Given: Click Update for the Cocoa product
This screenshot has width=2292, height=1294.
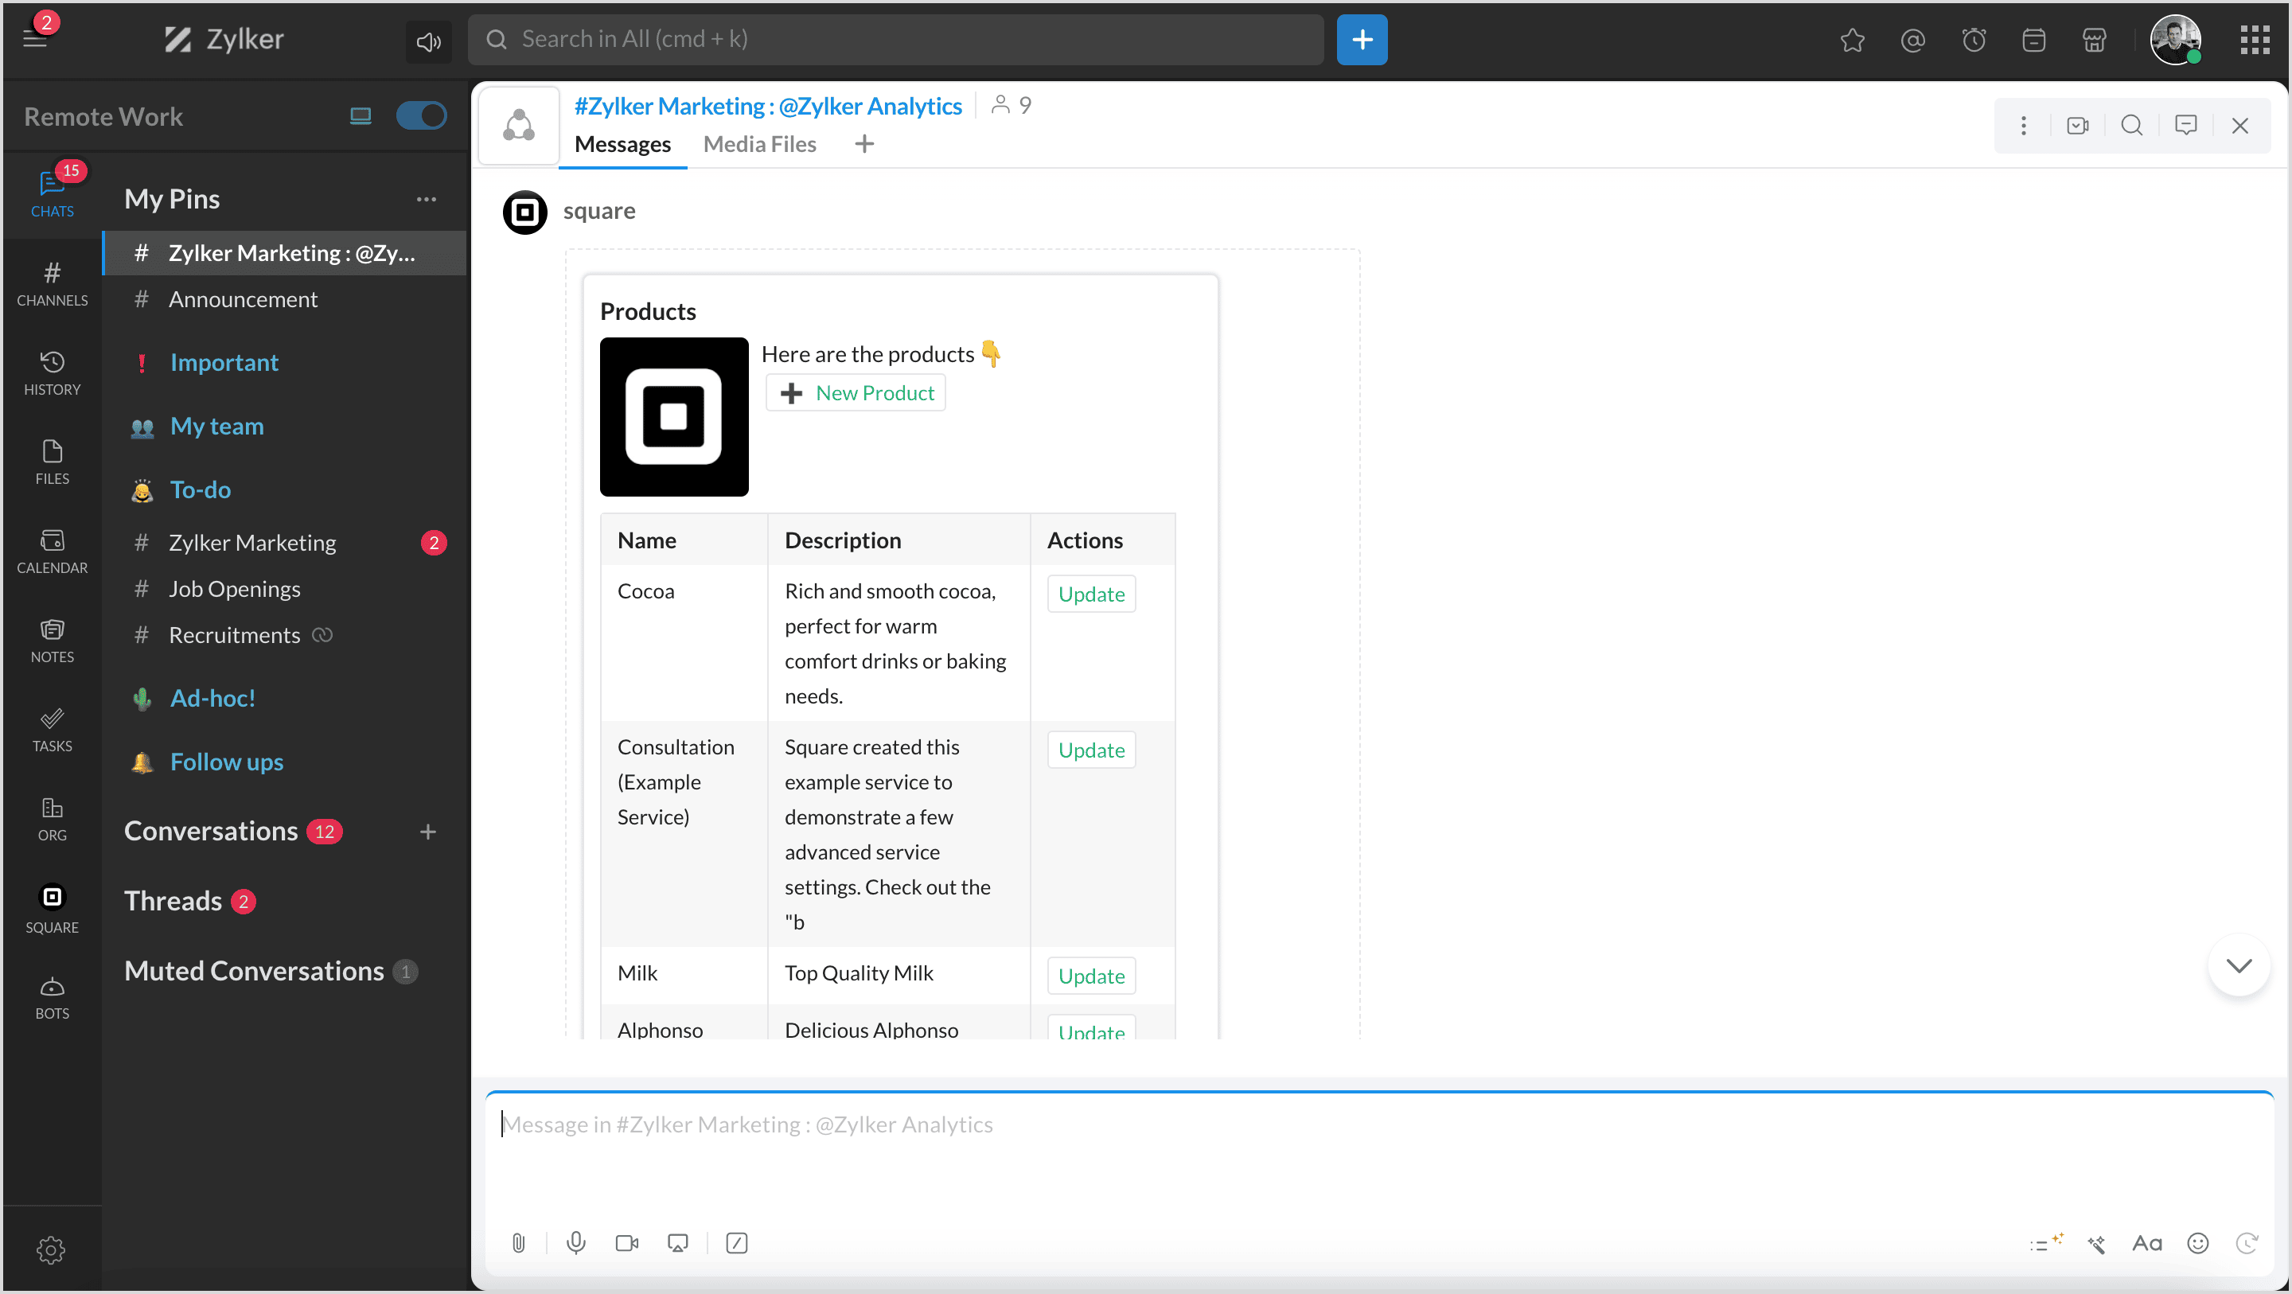Looking at the screenshot, I should coord(1091,594).
